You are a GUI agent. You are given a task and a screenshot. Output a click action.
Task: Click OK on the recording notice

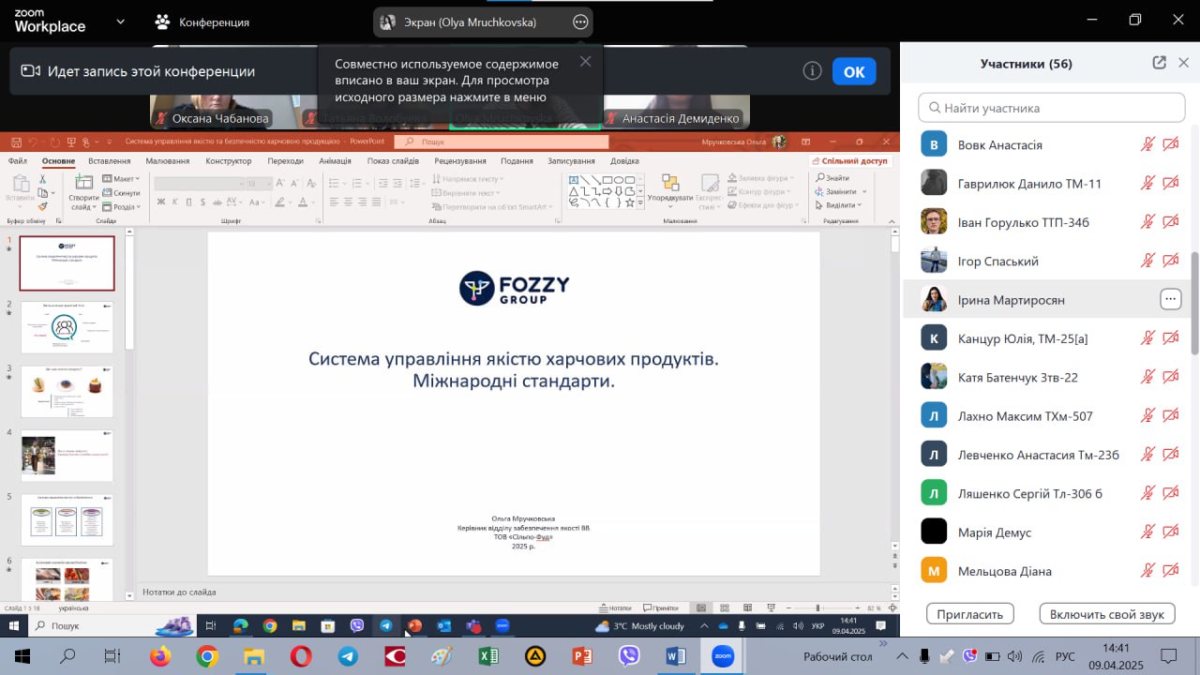click(x=854, y=71)
